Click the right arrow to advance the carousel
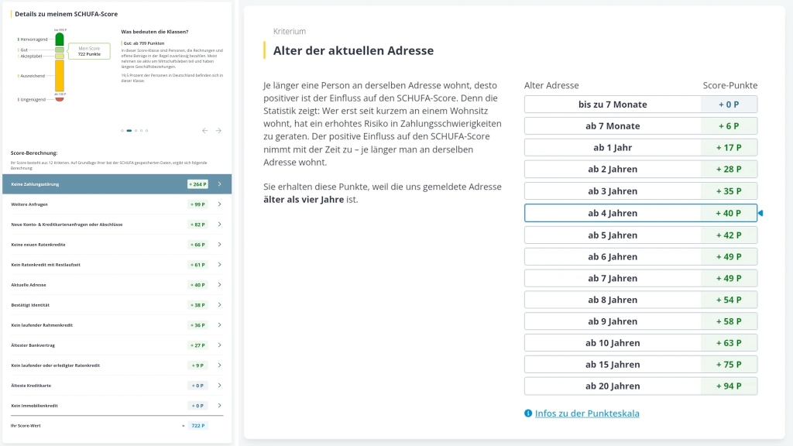 point(218,130)
